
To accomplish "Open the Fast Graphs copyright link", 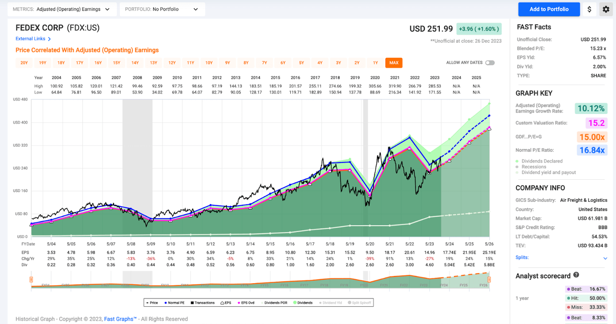I will 119,318.
